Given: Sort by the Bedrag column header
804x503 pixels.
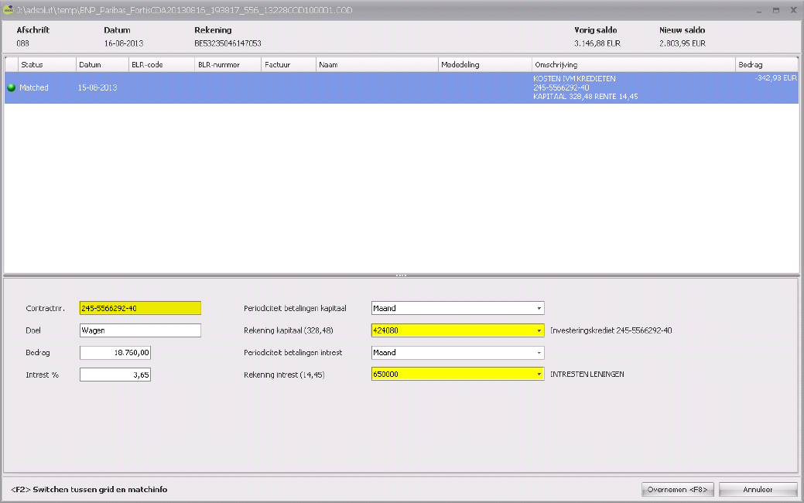Looking at the screenshot, I should click(x=765, y=64).
